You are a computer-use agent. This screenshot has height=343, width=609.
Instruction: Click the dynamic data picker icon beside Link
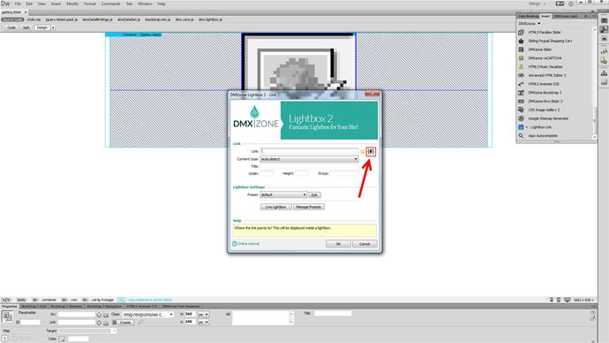371,151
